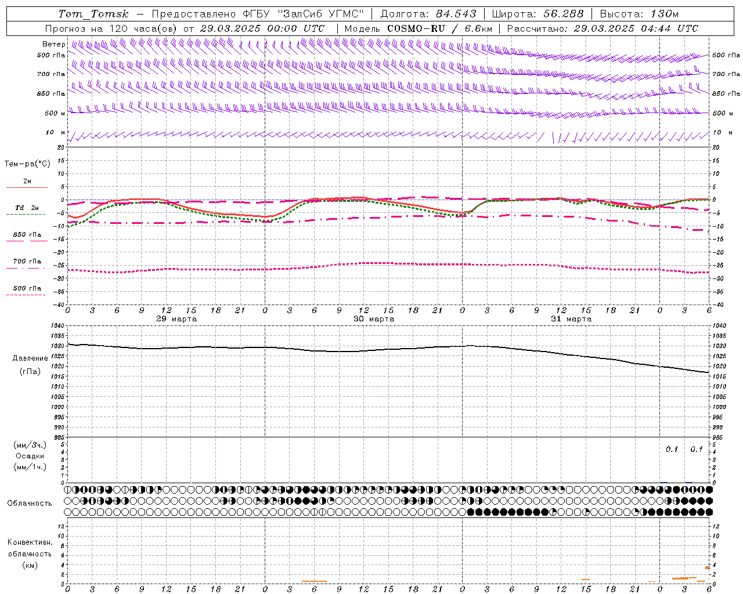Click the 31 марта date label
The width and height of the screenshot is (743, 594).
point(571,319)
